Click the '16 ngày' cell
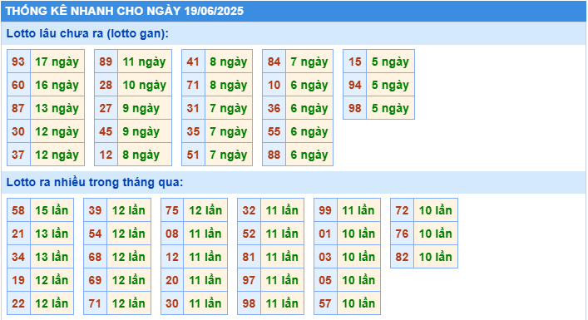The height and width of the screenshot is (320, 588). coord(57,85)
